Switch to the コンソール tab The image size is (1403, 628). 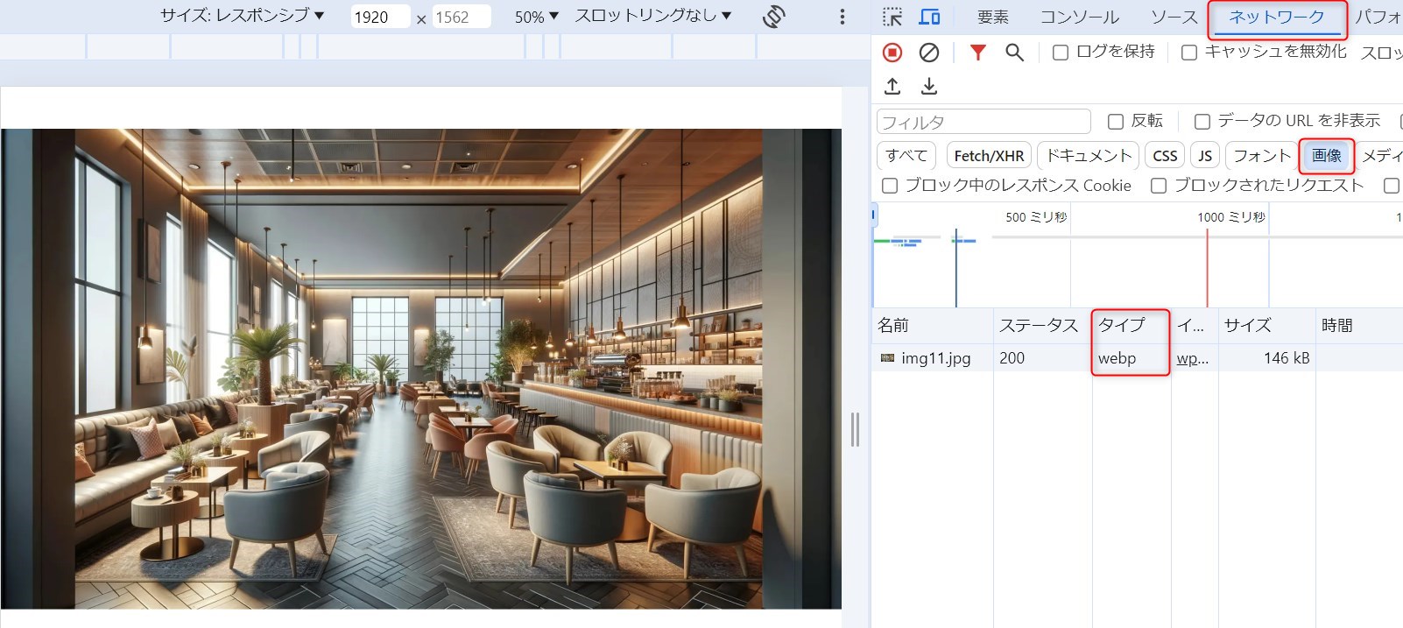tap(1079, 17)
